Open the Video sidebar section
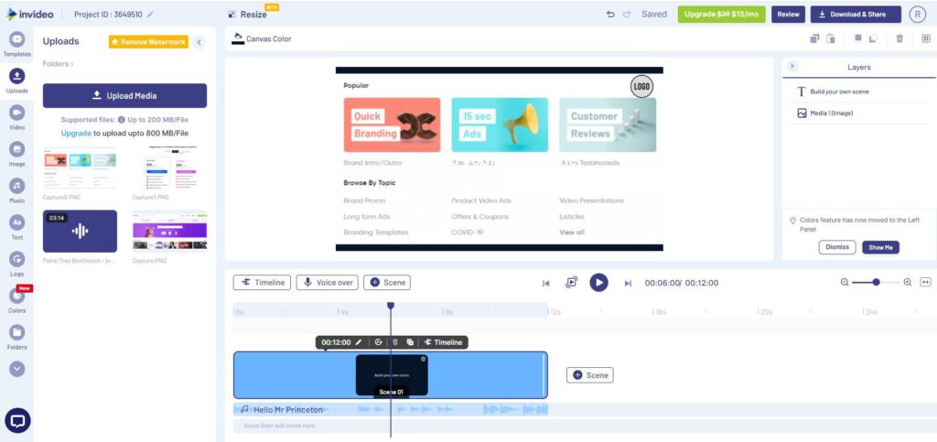 click(16, 117)
